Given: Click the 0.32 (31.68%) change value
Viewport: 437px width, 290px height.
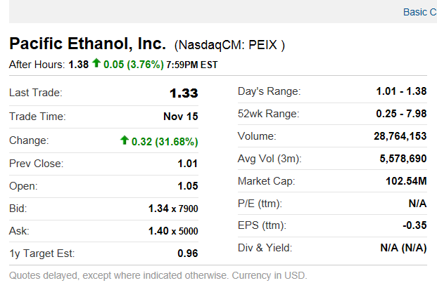Looking at the screenshot, I should point(165,141).
